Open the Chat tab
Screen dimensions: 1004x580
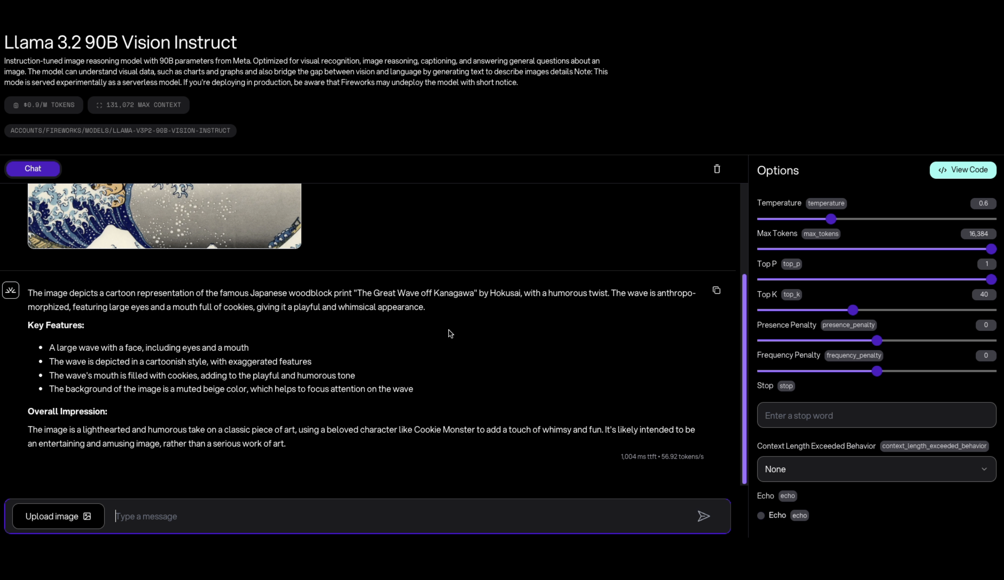point(33,169)
